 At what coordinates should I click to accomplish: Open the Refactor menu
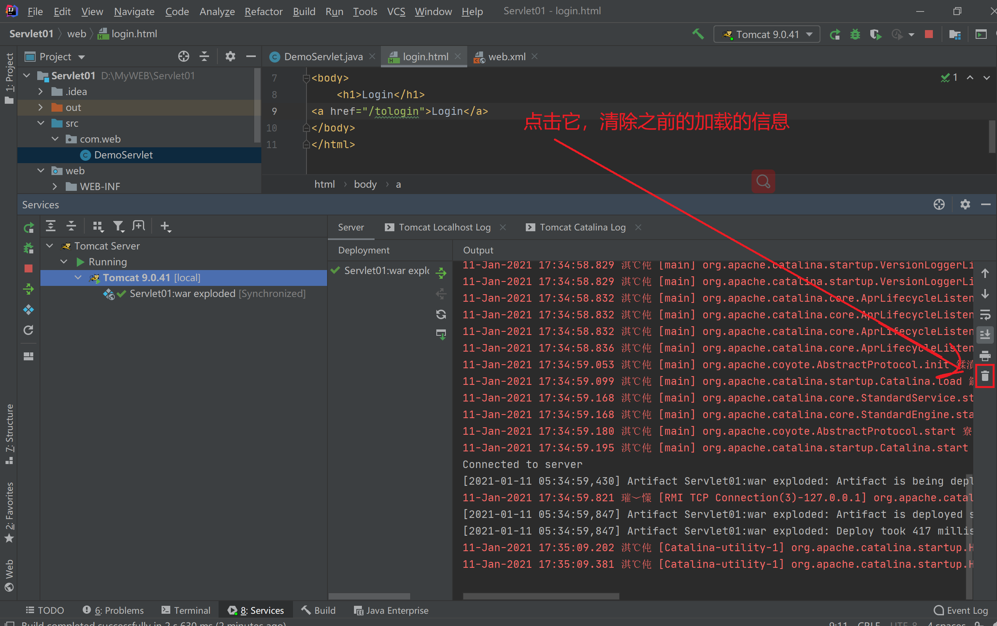click(x=263, y=11)
